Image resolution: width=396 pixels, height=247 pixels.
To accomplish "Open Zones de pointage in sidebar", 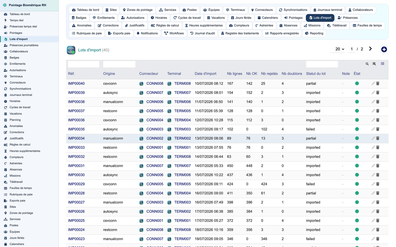I will click(x=21, y=213).
